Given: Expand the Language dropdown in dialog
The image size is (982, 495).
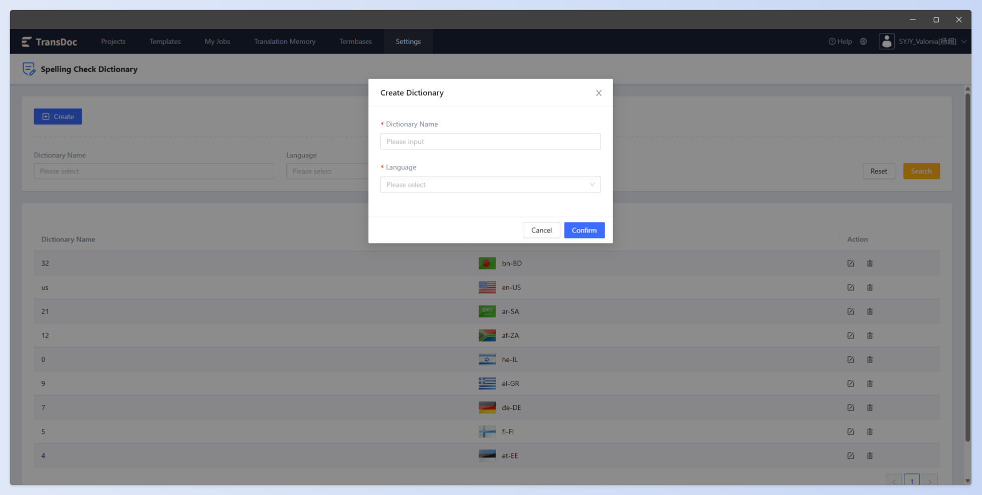Looking at the screenshot, I should coord(490,184).
